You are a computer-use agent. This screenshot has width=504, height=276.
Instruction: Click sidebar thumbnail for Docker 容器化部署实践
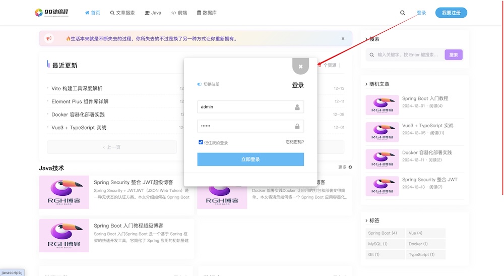(x=382, y=159)
